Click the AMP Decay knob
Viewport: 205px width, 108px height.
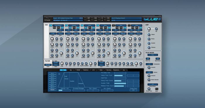pos(149,39)
